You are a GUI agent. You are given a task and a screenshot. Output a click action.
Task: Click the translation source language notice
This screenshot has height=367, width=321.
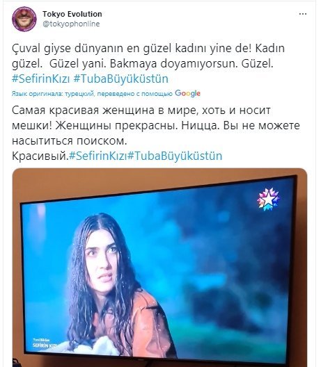(x=92, y=94)
